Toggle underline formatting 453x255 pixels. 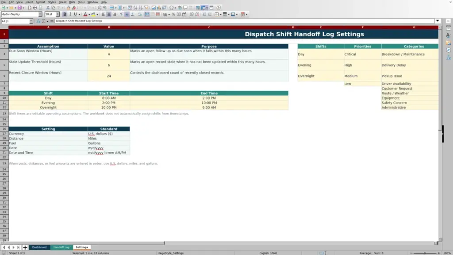75,15
